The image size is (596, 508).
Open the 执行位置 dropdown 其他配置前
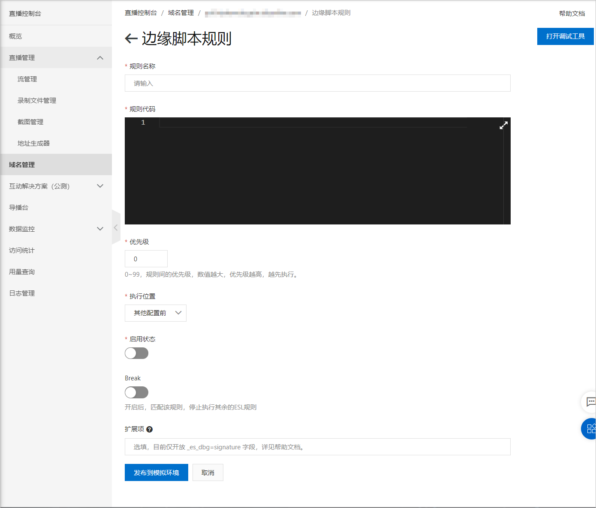(x=155, y=313)
